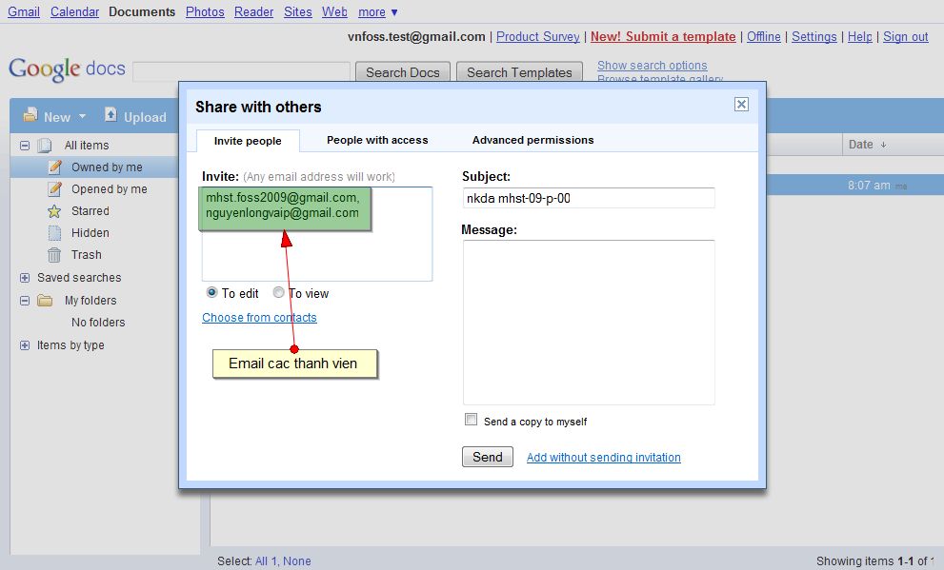Expand the Items by type section
This screenshot has height=570, width=944.
click(25, 345)
